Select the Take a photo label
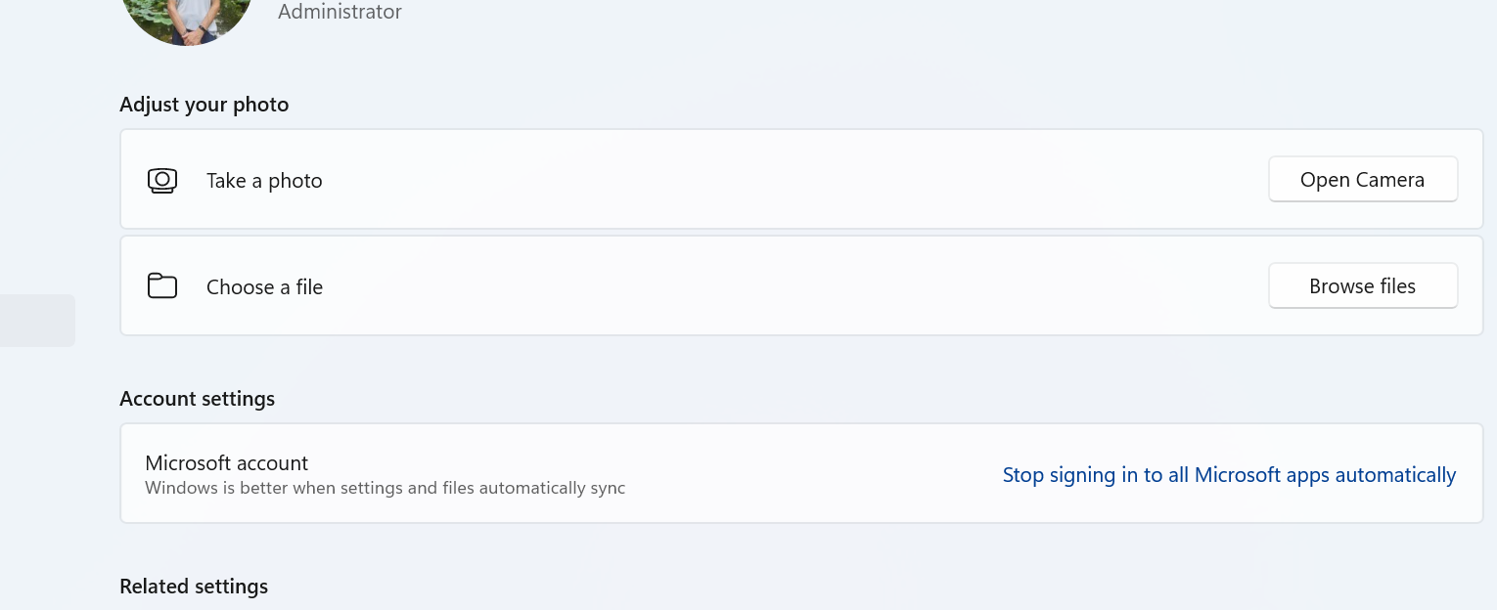 click(x=264, y=181)
